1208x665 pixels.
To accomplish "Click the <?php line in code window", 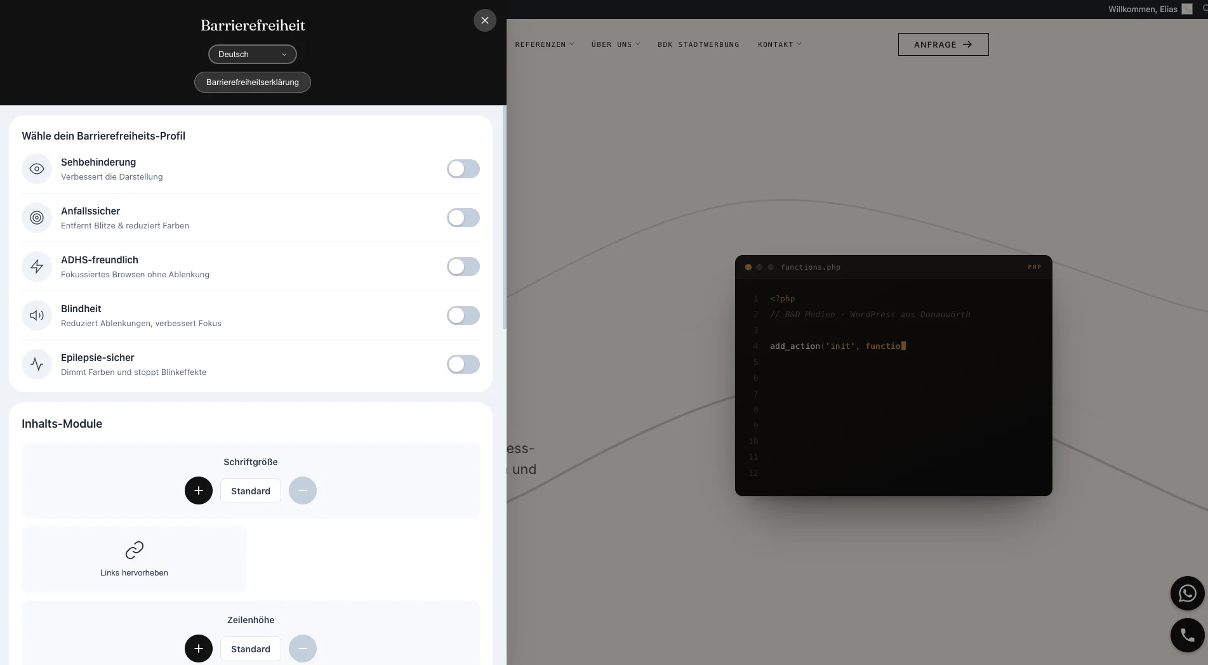I will [x=782, y=299].
